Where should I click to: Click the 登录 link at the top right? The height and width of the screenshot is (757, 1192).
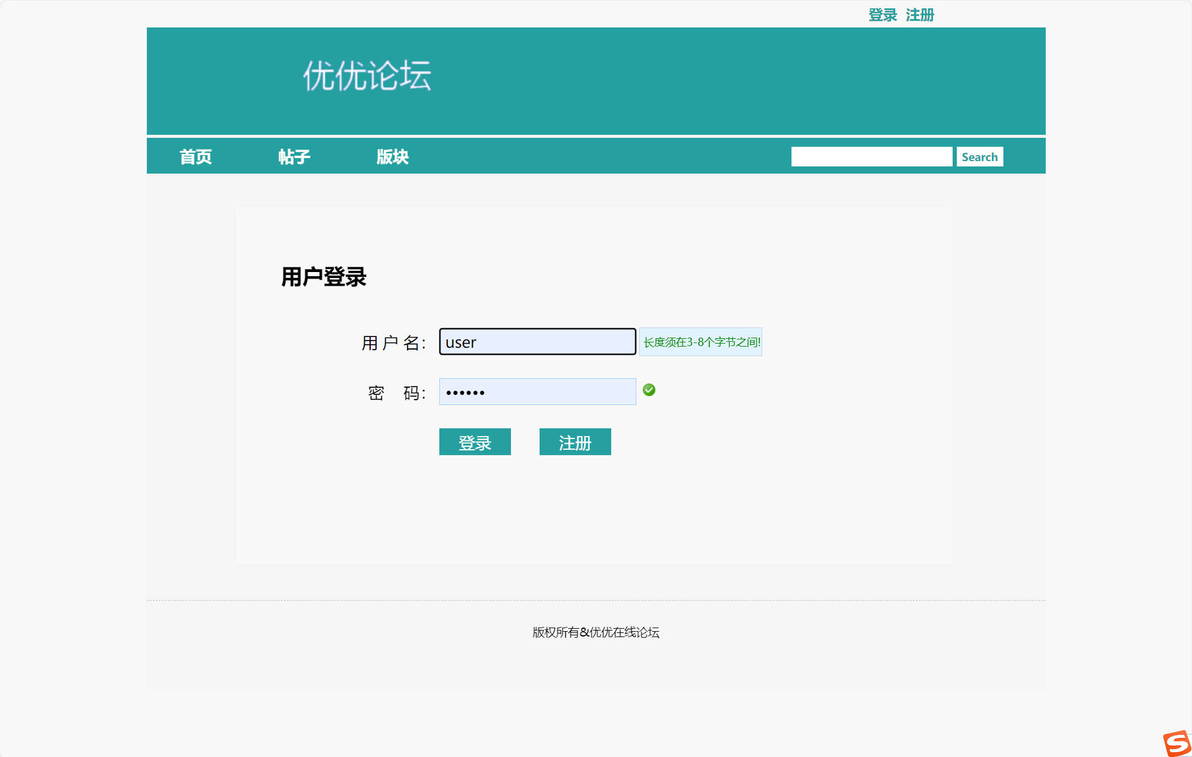click(x=882, y=15)
